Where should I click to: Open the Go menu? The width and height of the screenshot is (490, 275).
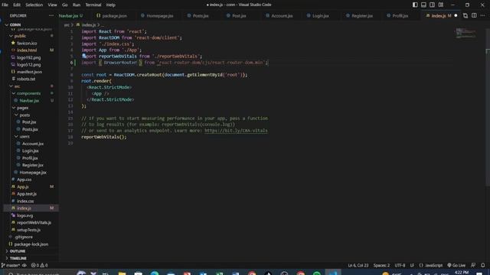pos(64,5)
